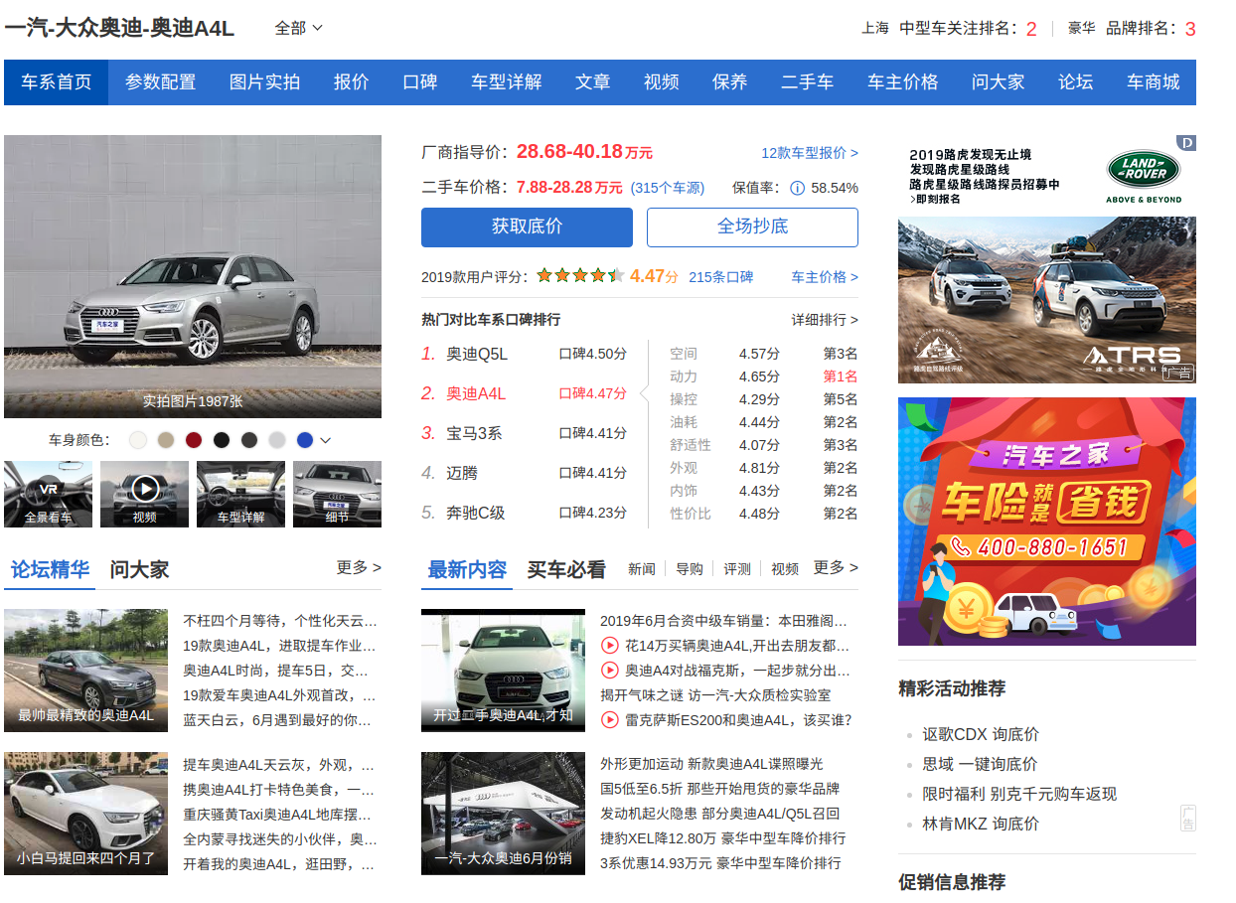Open 林肯MKZ 询底价 promotion
The width and height of the screenshot is (1236, 903).
pos(981,824)
